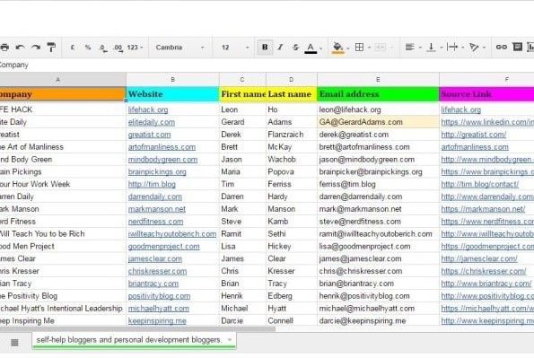Select cell ferriss@tim.blog
The width and height of the screenshot is (534, 358).
pyautogui.click(x=378, y=184)
